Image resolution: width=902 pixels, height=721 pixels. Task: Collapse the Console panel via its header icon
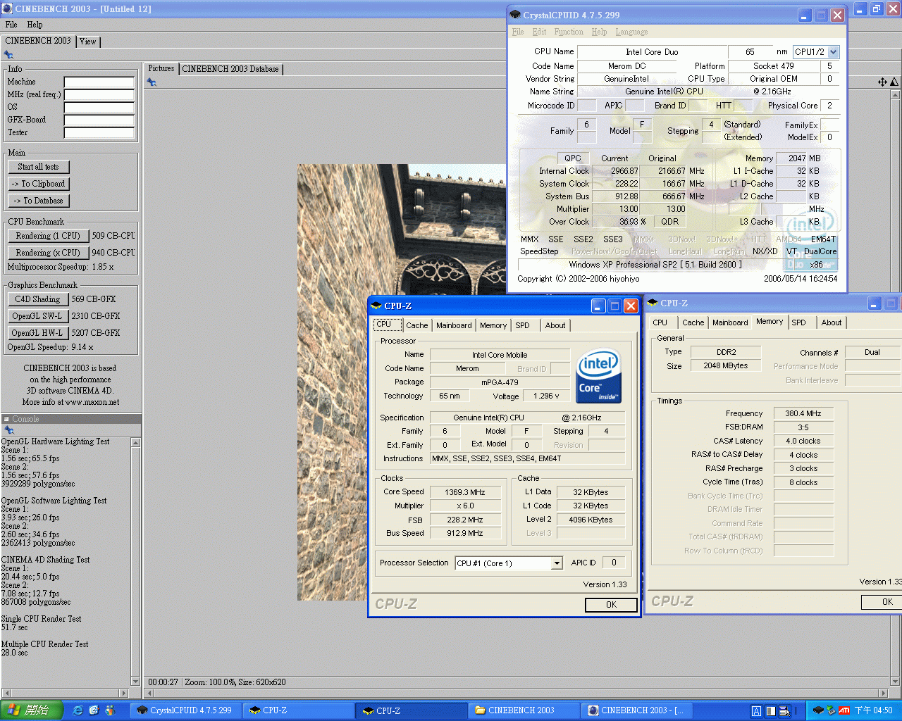click(6, 419)
